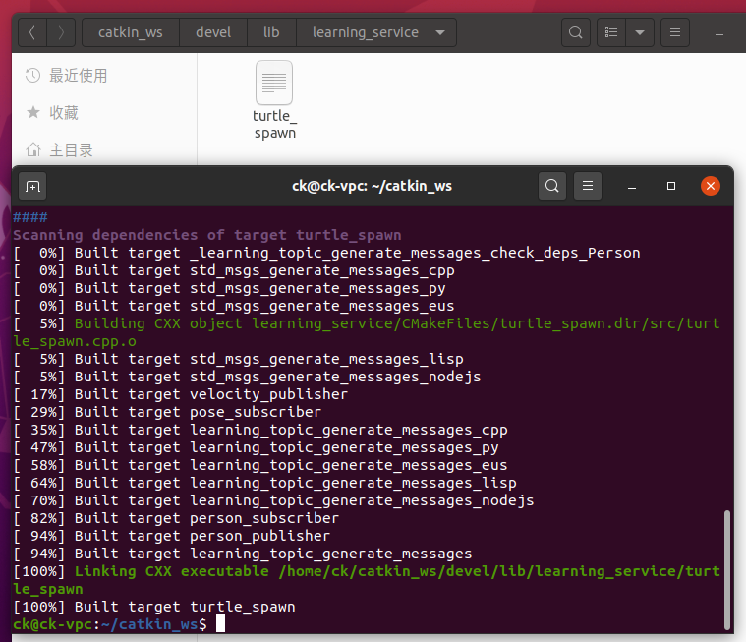Minimize the file manager window
746x642 pixels.
[x=719, y=34]
